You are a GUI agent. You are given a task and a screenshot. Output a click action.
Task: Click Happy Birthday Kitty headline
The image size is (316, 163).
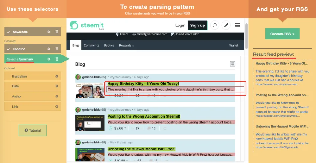tap(143, 84)
